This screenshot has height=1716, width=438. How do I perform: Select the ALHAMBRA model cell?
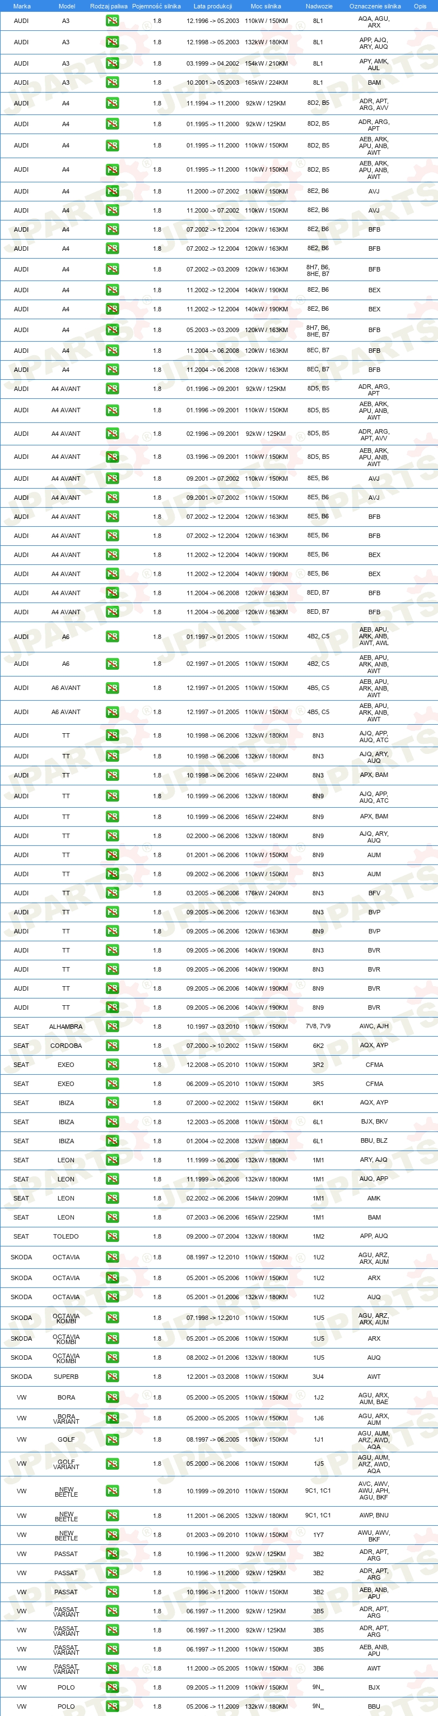[66, 1027]
